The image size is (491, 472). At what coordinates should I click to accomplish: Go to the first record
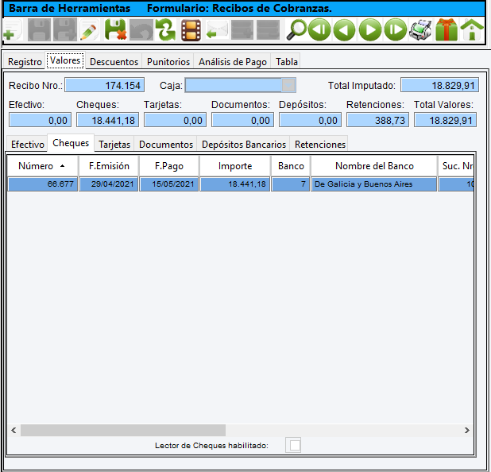click(x=319, y=30)
